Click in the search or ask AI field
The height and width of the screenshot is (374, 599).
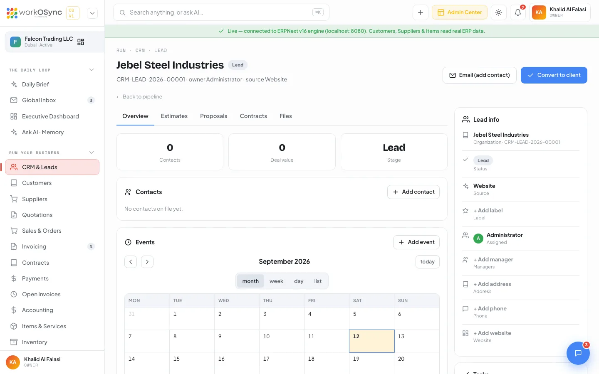221,12
